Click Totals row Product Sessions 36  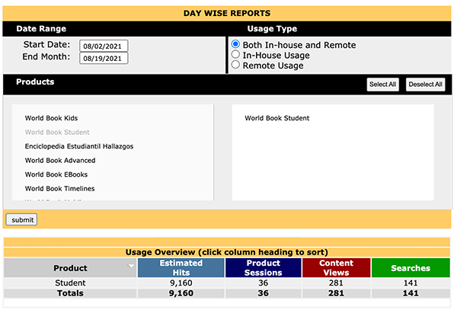click(x=264, y=293)
